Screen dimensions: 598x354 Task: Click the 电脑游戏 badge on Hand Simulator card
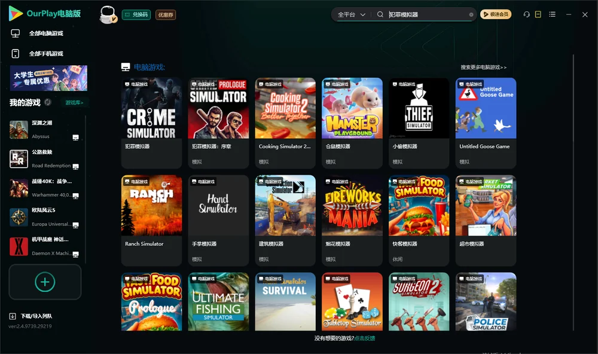point(203,182)
